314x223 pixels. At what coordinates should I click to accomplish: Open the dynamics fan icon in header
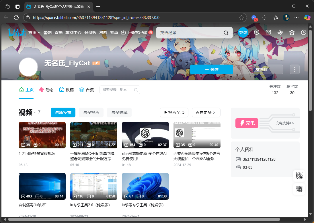pyautogui.click(x=280, y=32)
